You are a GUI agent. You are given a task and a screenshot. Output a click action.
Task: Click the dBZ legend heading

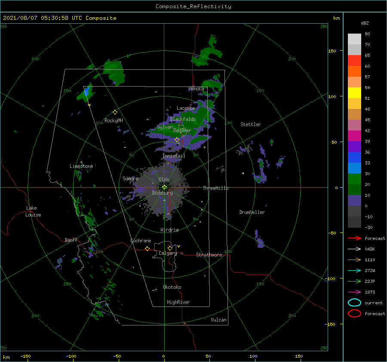365,23
